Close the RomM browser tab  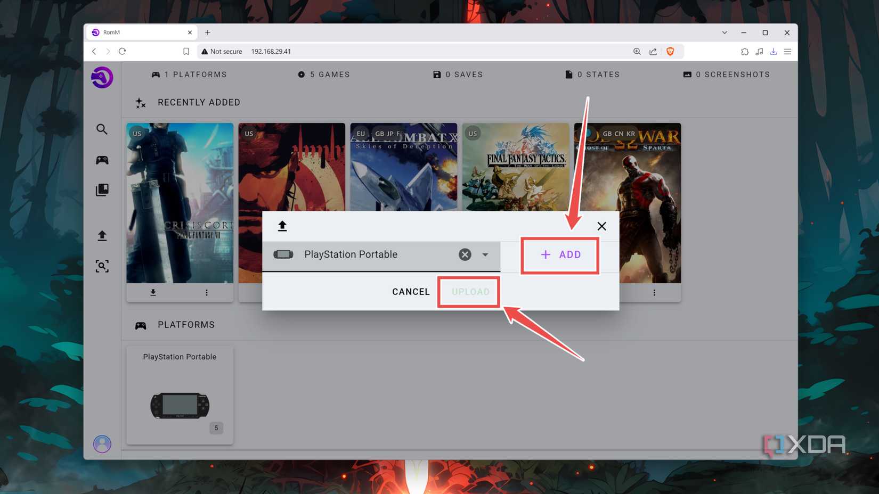pyautogui.click(x=190, y=32)
